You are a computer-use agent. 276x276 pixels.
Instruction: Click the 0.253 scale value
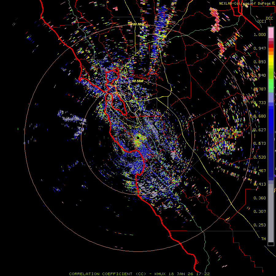260,225
